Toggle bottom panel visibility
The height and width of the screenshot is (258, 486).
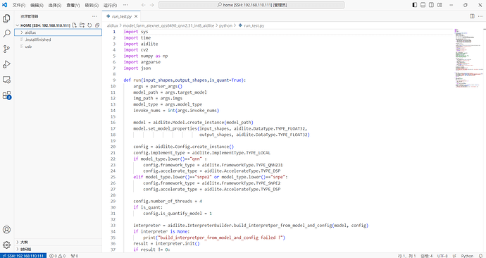423,5
